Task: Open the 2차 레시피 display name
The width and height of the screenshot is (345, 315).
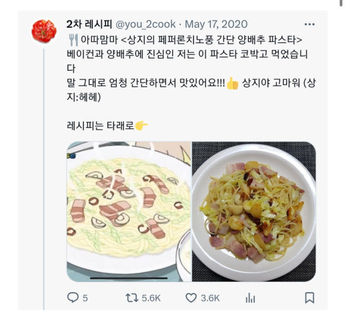Action: pos(89,24)
